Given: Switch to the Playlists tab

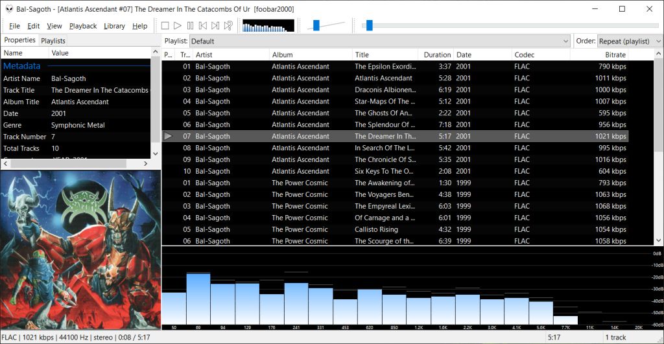Looking at the screenshot, I should click(x=53, y=41).
